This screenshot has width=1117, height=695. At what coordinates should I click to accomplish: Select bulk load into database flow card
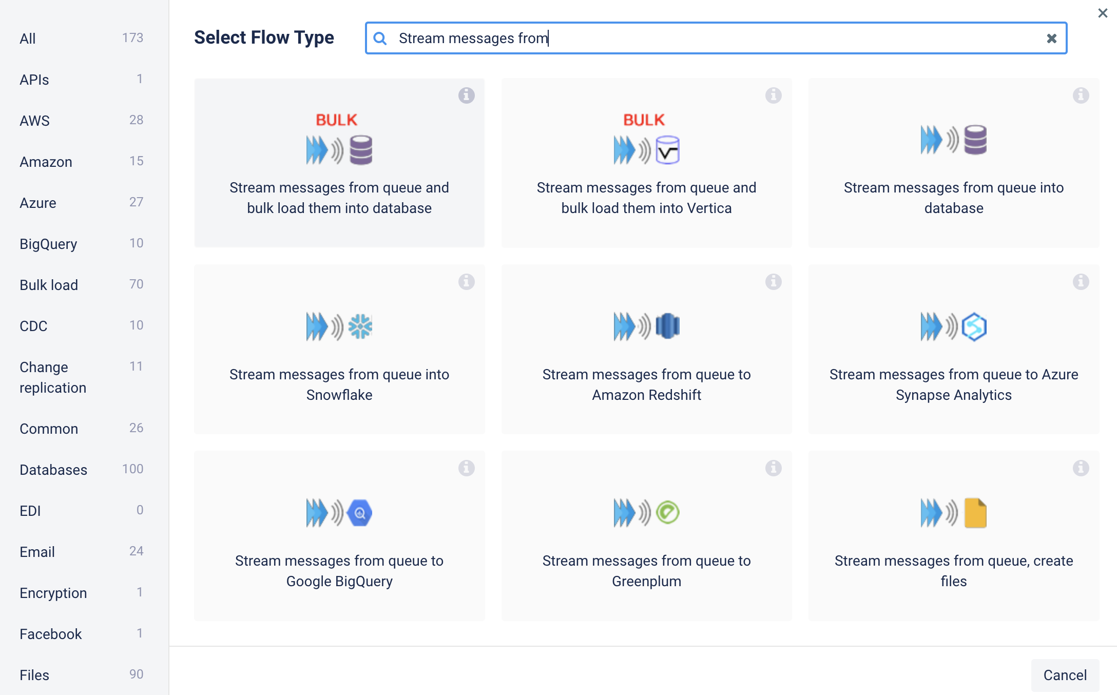click(x=339, y=163)
